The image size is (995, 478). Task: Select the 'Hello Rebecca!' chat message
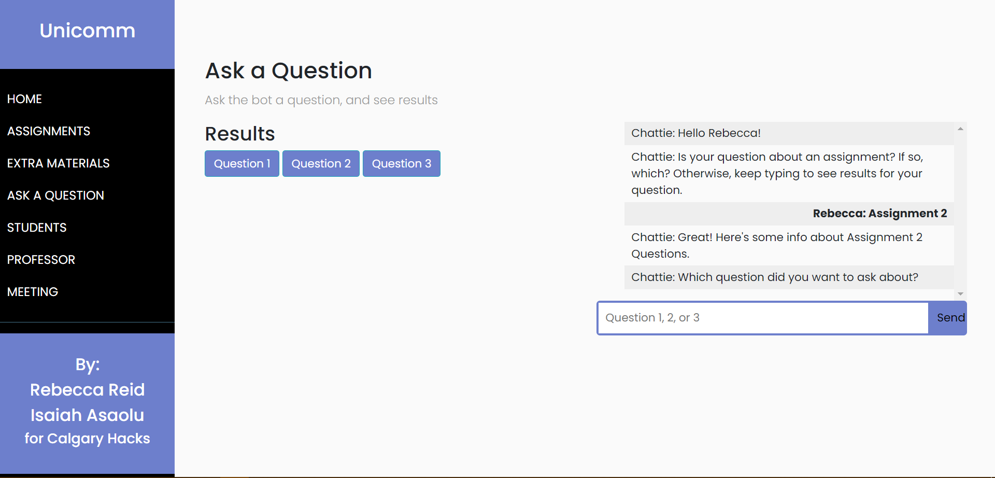[695, 133]
